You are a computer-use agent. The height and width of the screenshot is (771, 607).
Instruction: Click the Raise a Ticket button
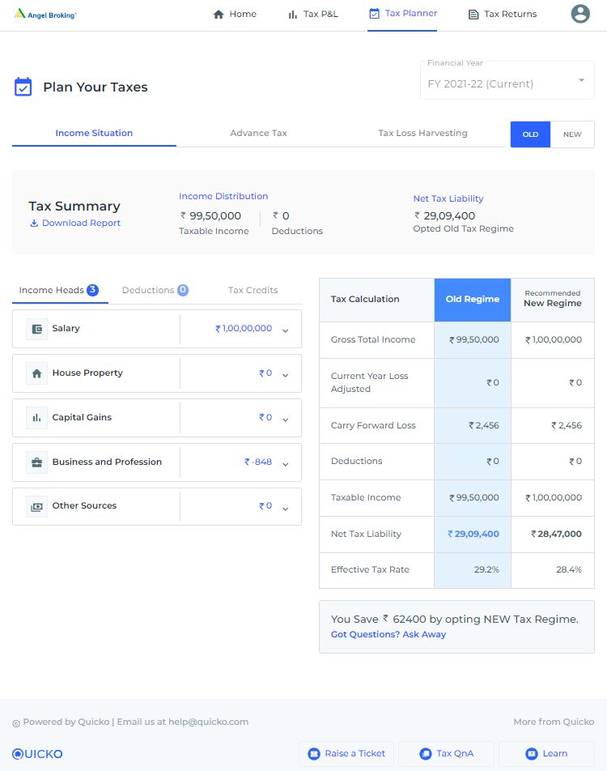point(346,754)
